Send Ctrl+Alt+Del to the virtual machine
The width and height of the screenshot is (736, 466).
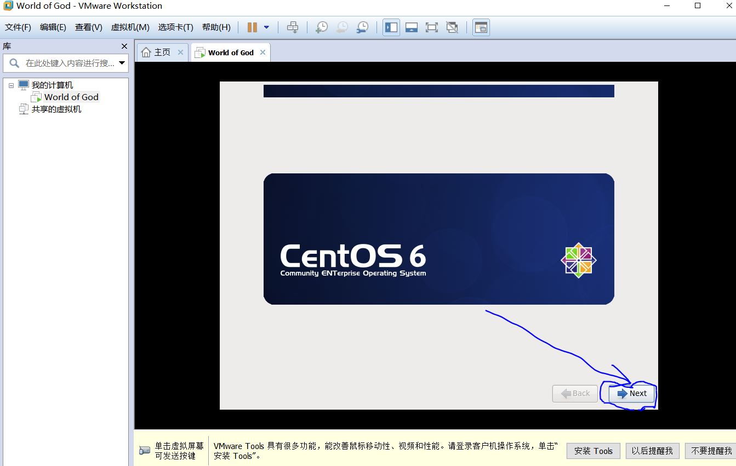293,27
